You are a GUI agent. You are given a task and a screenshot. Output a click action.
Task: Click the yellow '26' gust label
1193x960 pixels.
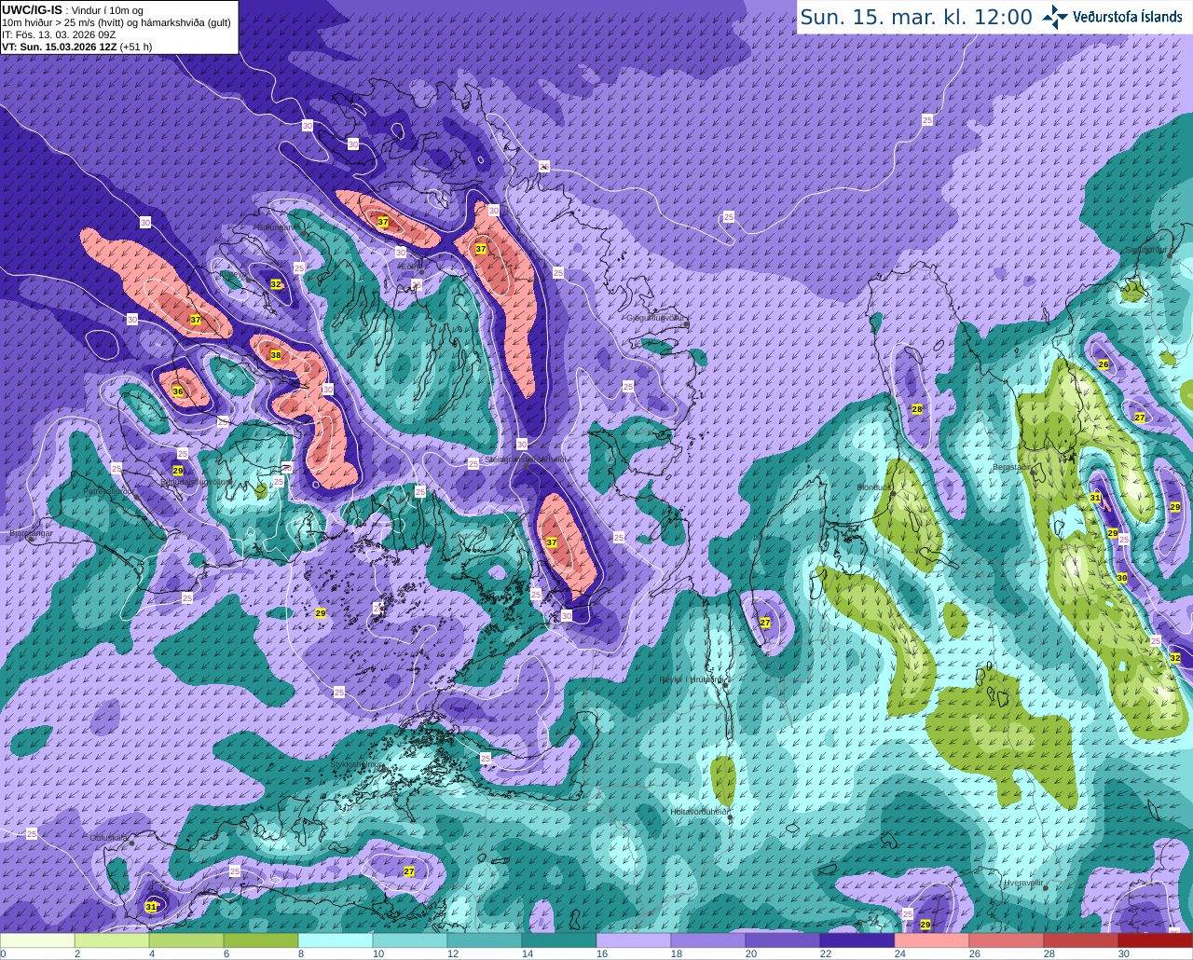click(1104, 364)
